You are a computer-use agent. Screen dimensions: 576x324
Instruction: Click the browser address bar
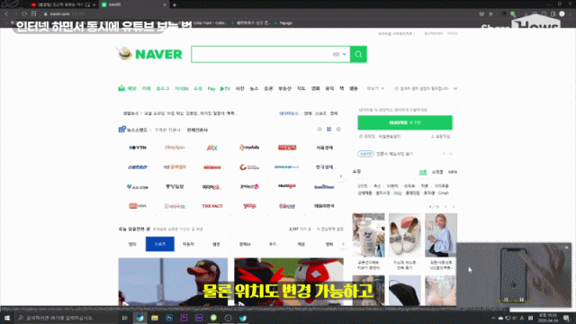click(x=257, y=14)
